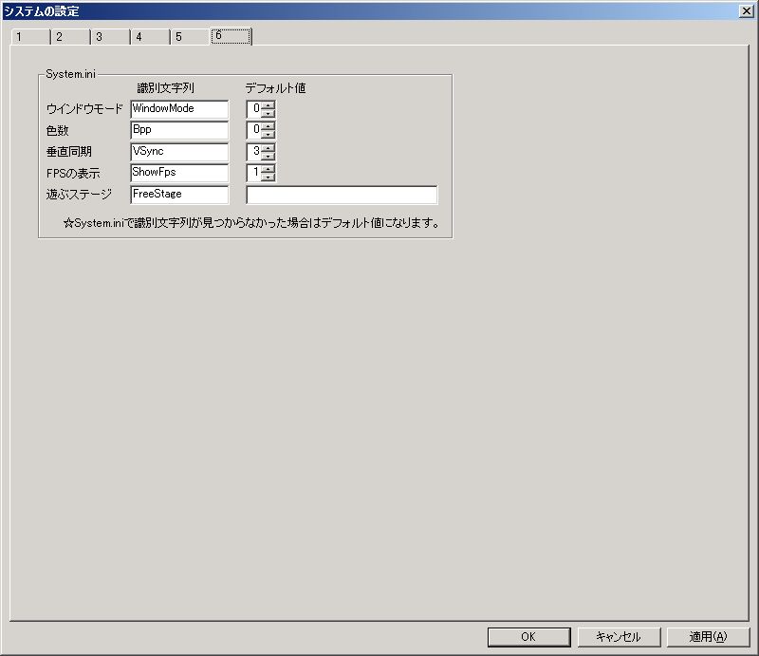Switch to tab 5

[191, 37]
